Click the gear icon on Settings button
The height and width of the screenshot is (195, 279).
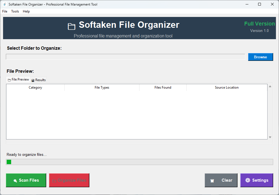tap(248, 180)
